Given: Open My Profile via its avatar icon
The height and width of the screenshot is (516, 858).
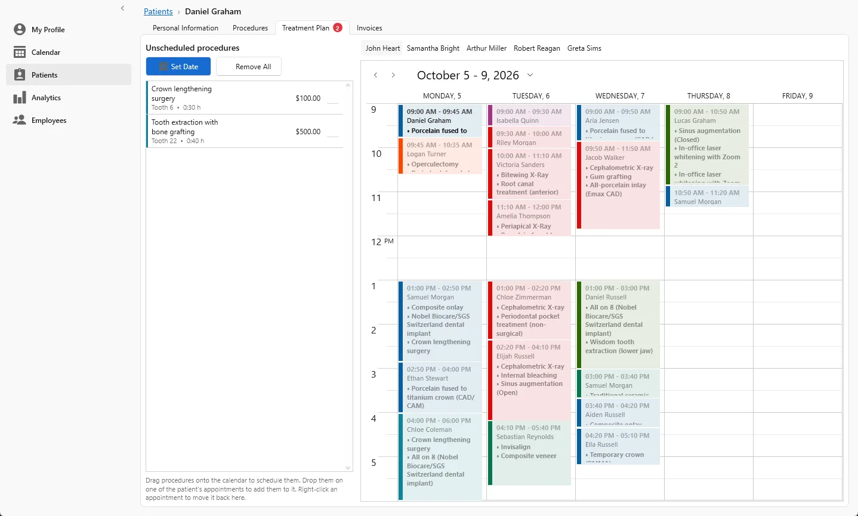Looking at the screenshot, I should pos(20,29).
